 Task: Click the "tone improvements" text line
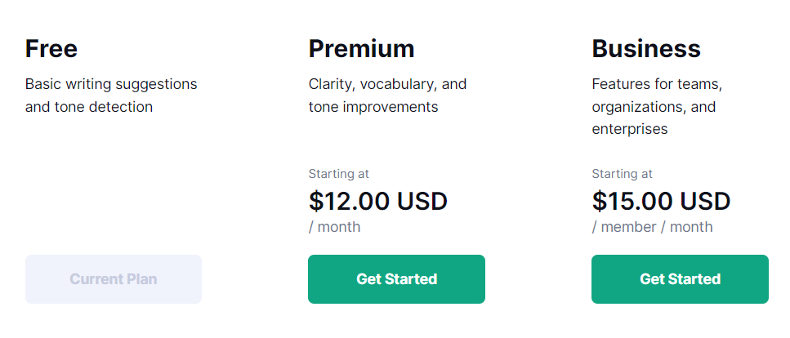pyautogui.click(x=373, y=107)
